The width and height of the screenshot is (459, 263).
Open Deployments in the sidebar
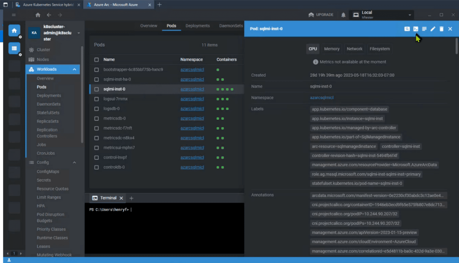[49, 96]
